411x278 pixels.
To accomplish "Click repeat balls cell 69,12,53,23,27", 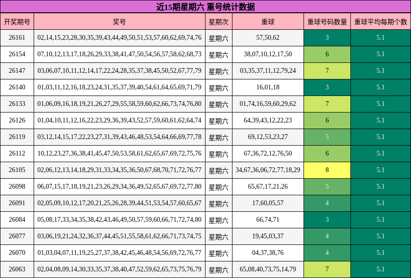I will (268, 137).
